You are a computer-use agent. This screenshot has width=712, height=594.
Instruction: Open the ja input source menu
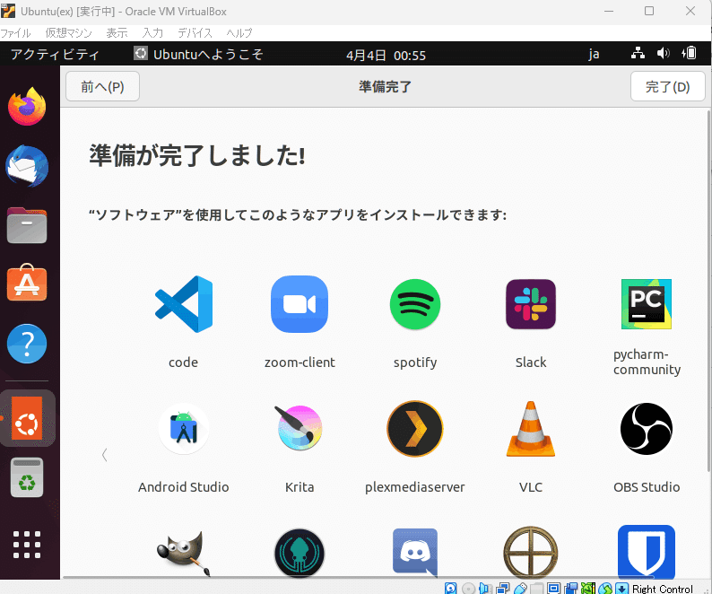point(594,55)
